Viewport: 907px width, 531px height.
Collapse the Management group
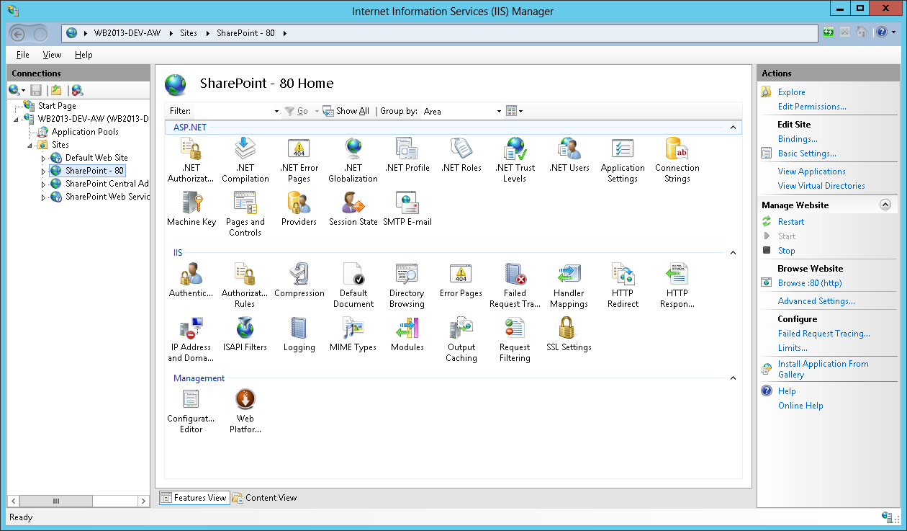734,378
